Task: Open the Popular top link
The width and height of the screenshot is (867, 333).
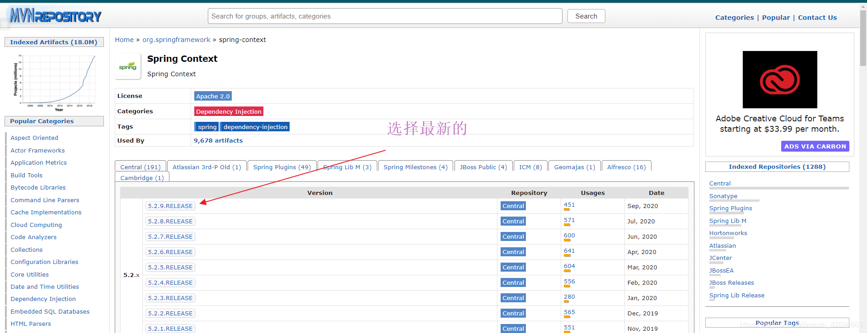Action: tap(776, 18)
